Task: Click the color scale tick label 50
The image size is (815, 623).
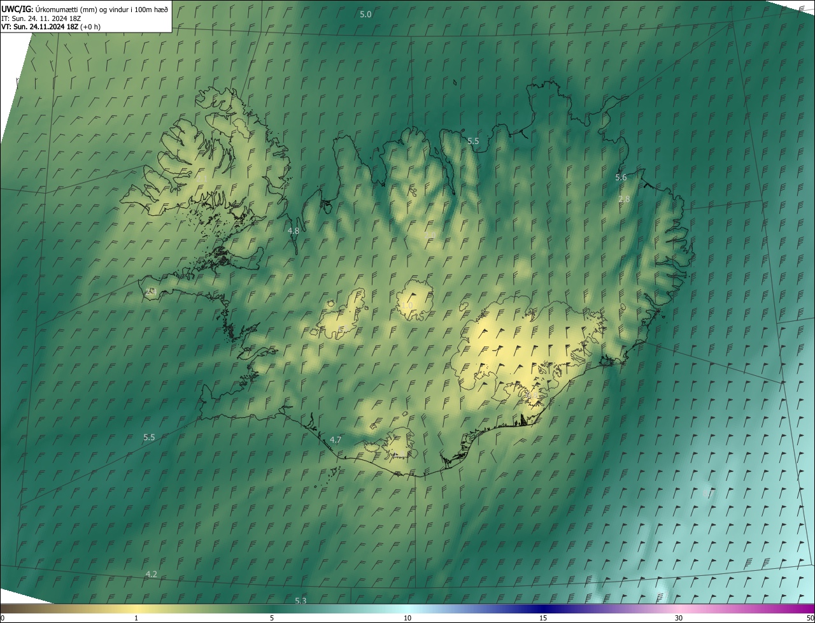Action: 810,618
